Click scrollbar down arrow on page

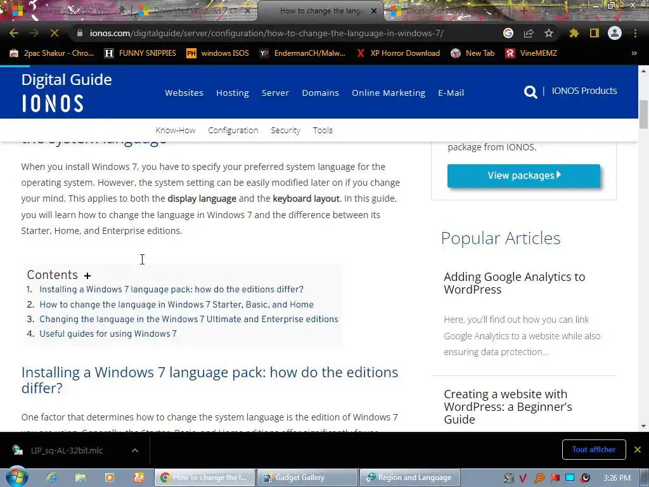click(643, 426)
